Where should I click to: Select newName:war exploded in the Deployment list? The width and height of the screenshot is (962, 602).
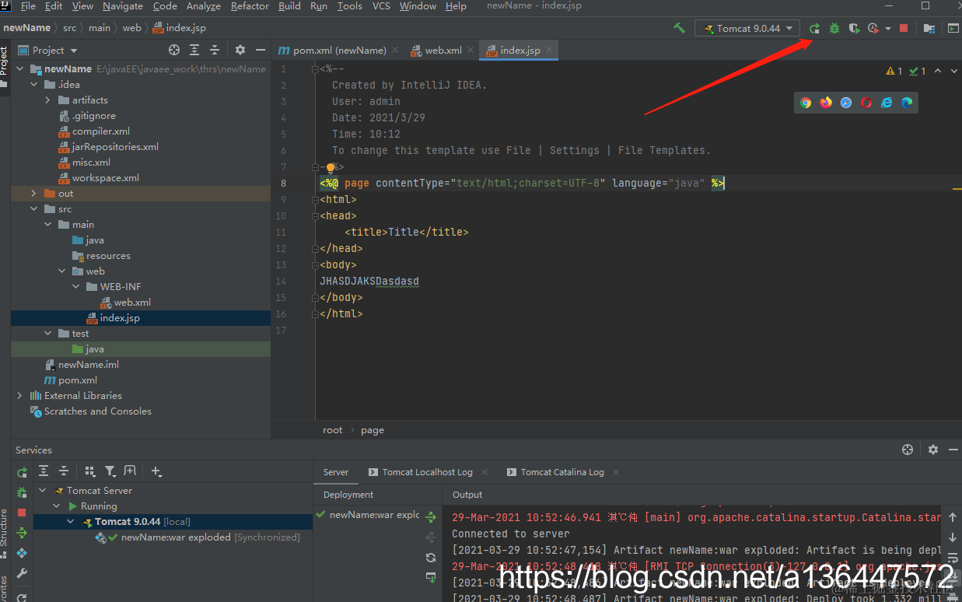(367, 515)
